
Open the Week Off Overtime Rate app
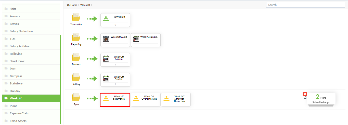(146, 100)
